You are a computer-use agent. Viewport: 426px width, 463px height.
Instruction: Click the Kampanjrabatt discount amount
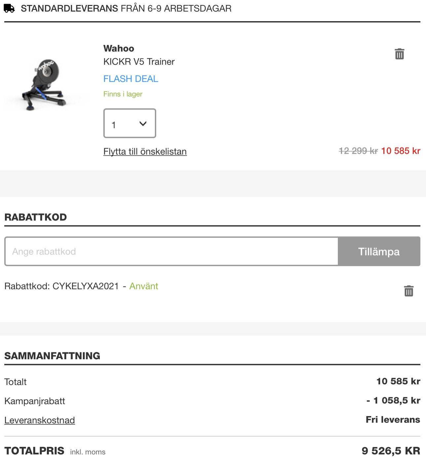tap(393, 401)
